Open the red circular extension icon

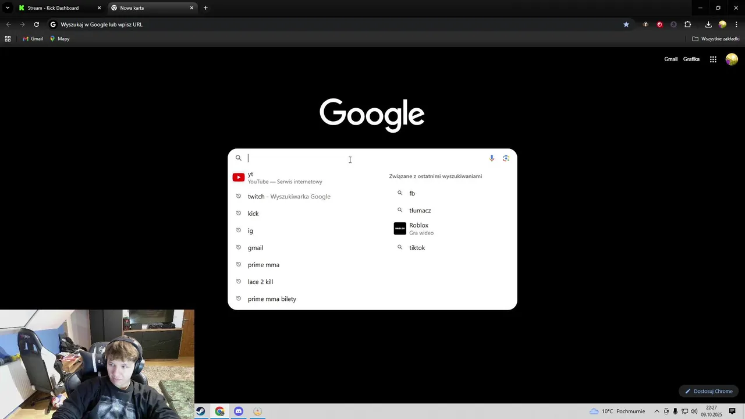[659, 24]
